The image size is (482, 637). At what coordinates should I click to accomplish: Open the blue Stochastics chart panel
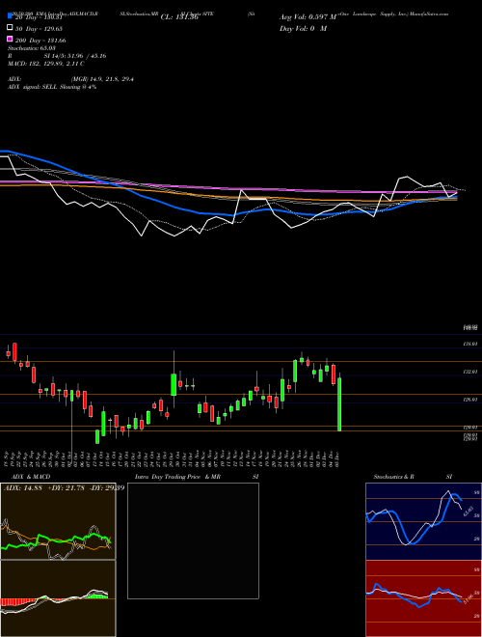pyautogui.click(x=423, y=521)
